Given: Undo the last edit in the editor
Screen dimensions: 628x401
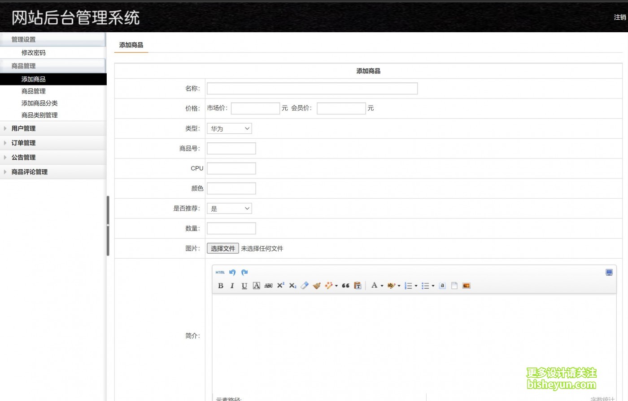Looking at the screenshot, I should [x=232, y=273].
